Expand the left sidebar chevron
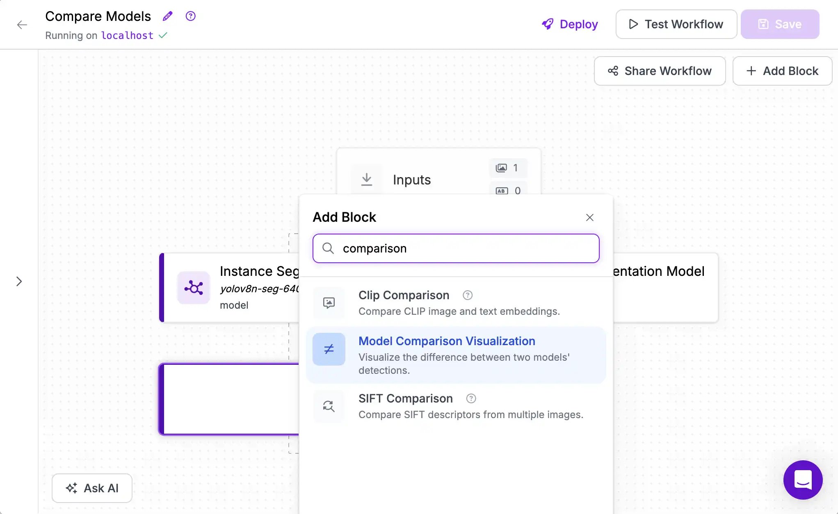The height and width of the screenshot is (514, 838). 19,281
